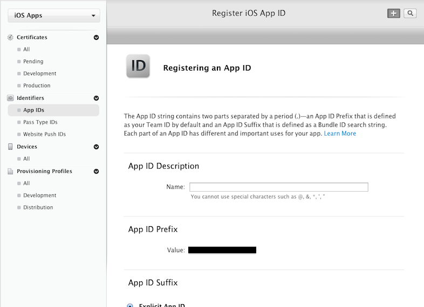Go to Website Push IDs

coord(44,134)
